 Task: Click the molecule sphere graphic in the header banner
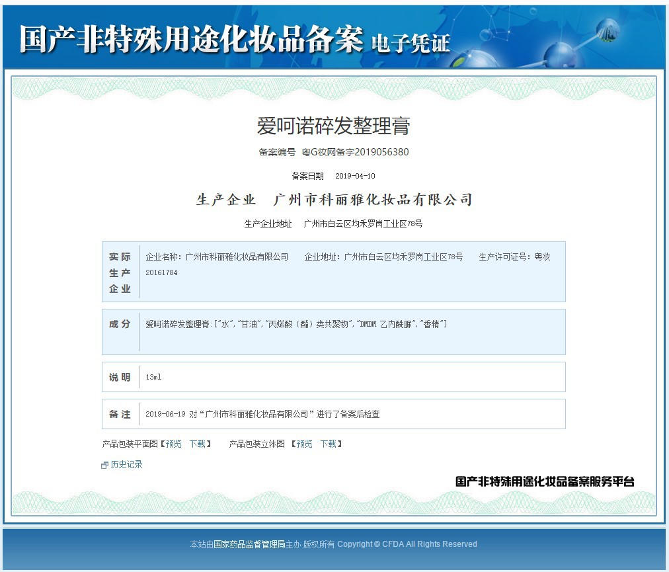(x=560, y=54)
